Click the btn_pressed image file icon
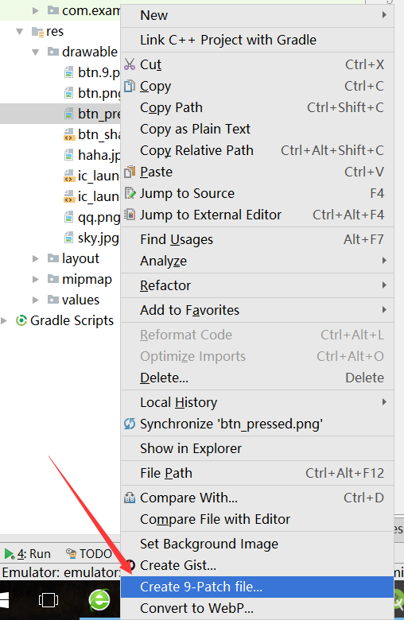The image size is (404, 620). pos(68,114)
